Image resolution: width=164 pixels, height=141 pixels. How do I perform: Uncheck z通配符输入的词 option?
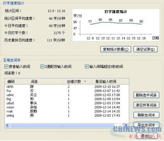coord(42,67)
